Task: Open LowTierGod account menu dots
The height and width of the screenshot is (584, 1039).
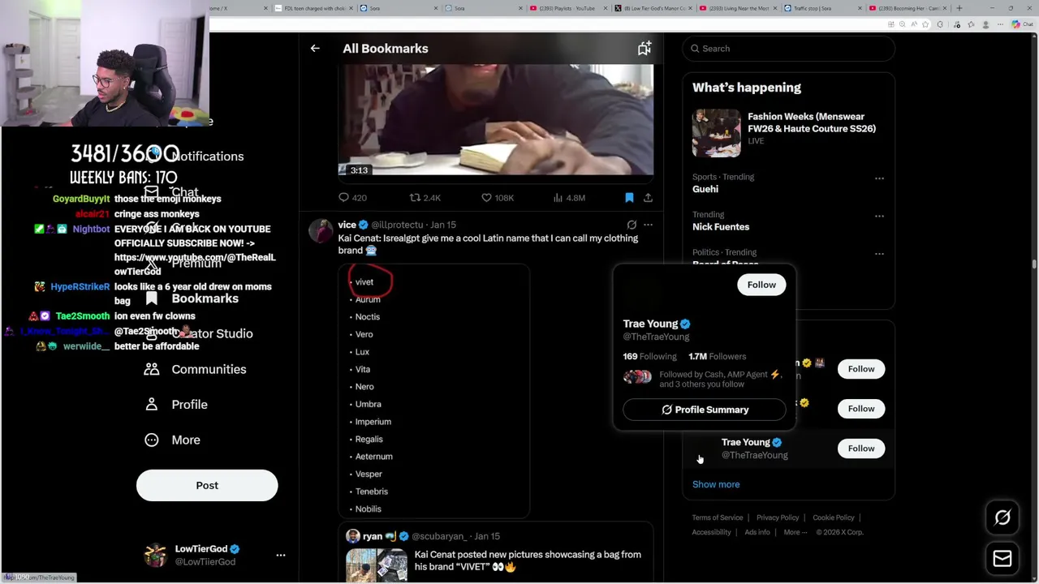Action: point(281,556)
